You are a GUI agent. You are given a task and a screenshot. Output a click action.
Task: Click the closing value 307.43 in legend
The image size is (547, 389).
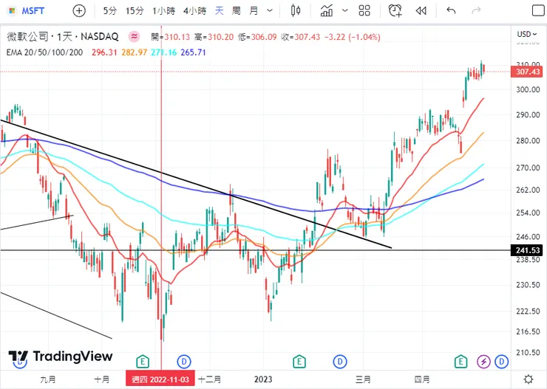click(x=307, y=37)
